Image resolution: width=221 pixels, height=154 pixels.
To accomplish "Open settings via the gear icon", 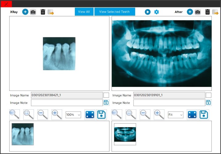I will click(157, 12).
